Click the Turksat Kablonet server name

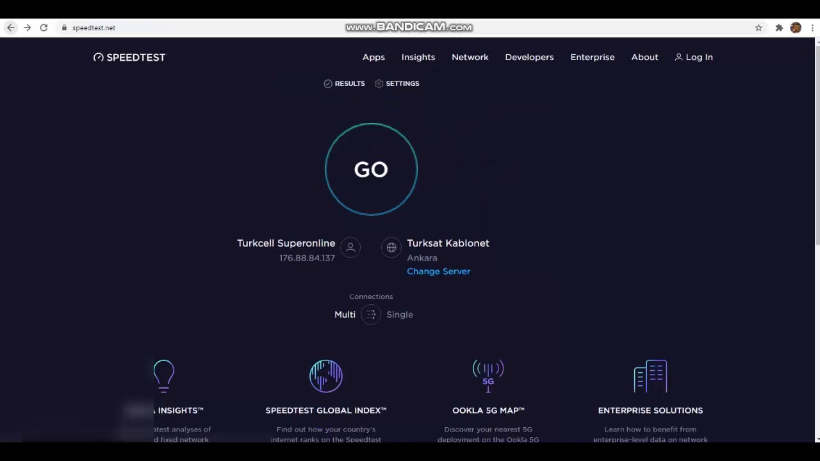[448, 243]
